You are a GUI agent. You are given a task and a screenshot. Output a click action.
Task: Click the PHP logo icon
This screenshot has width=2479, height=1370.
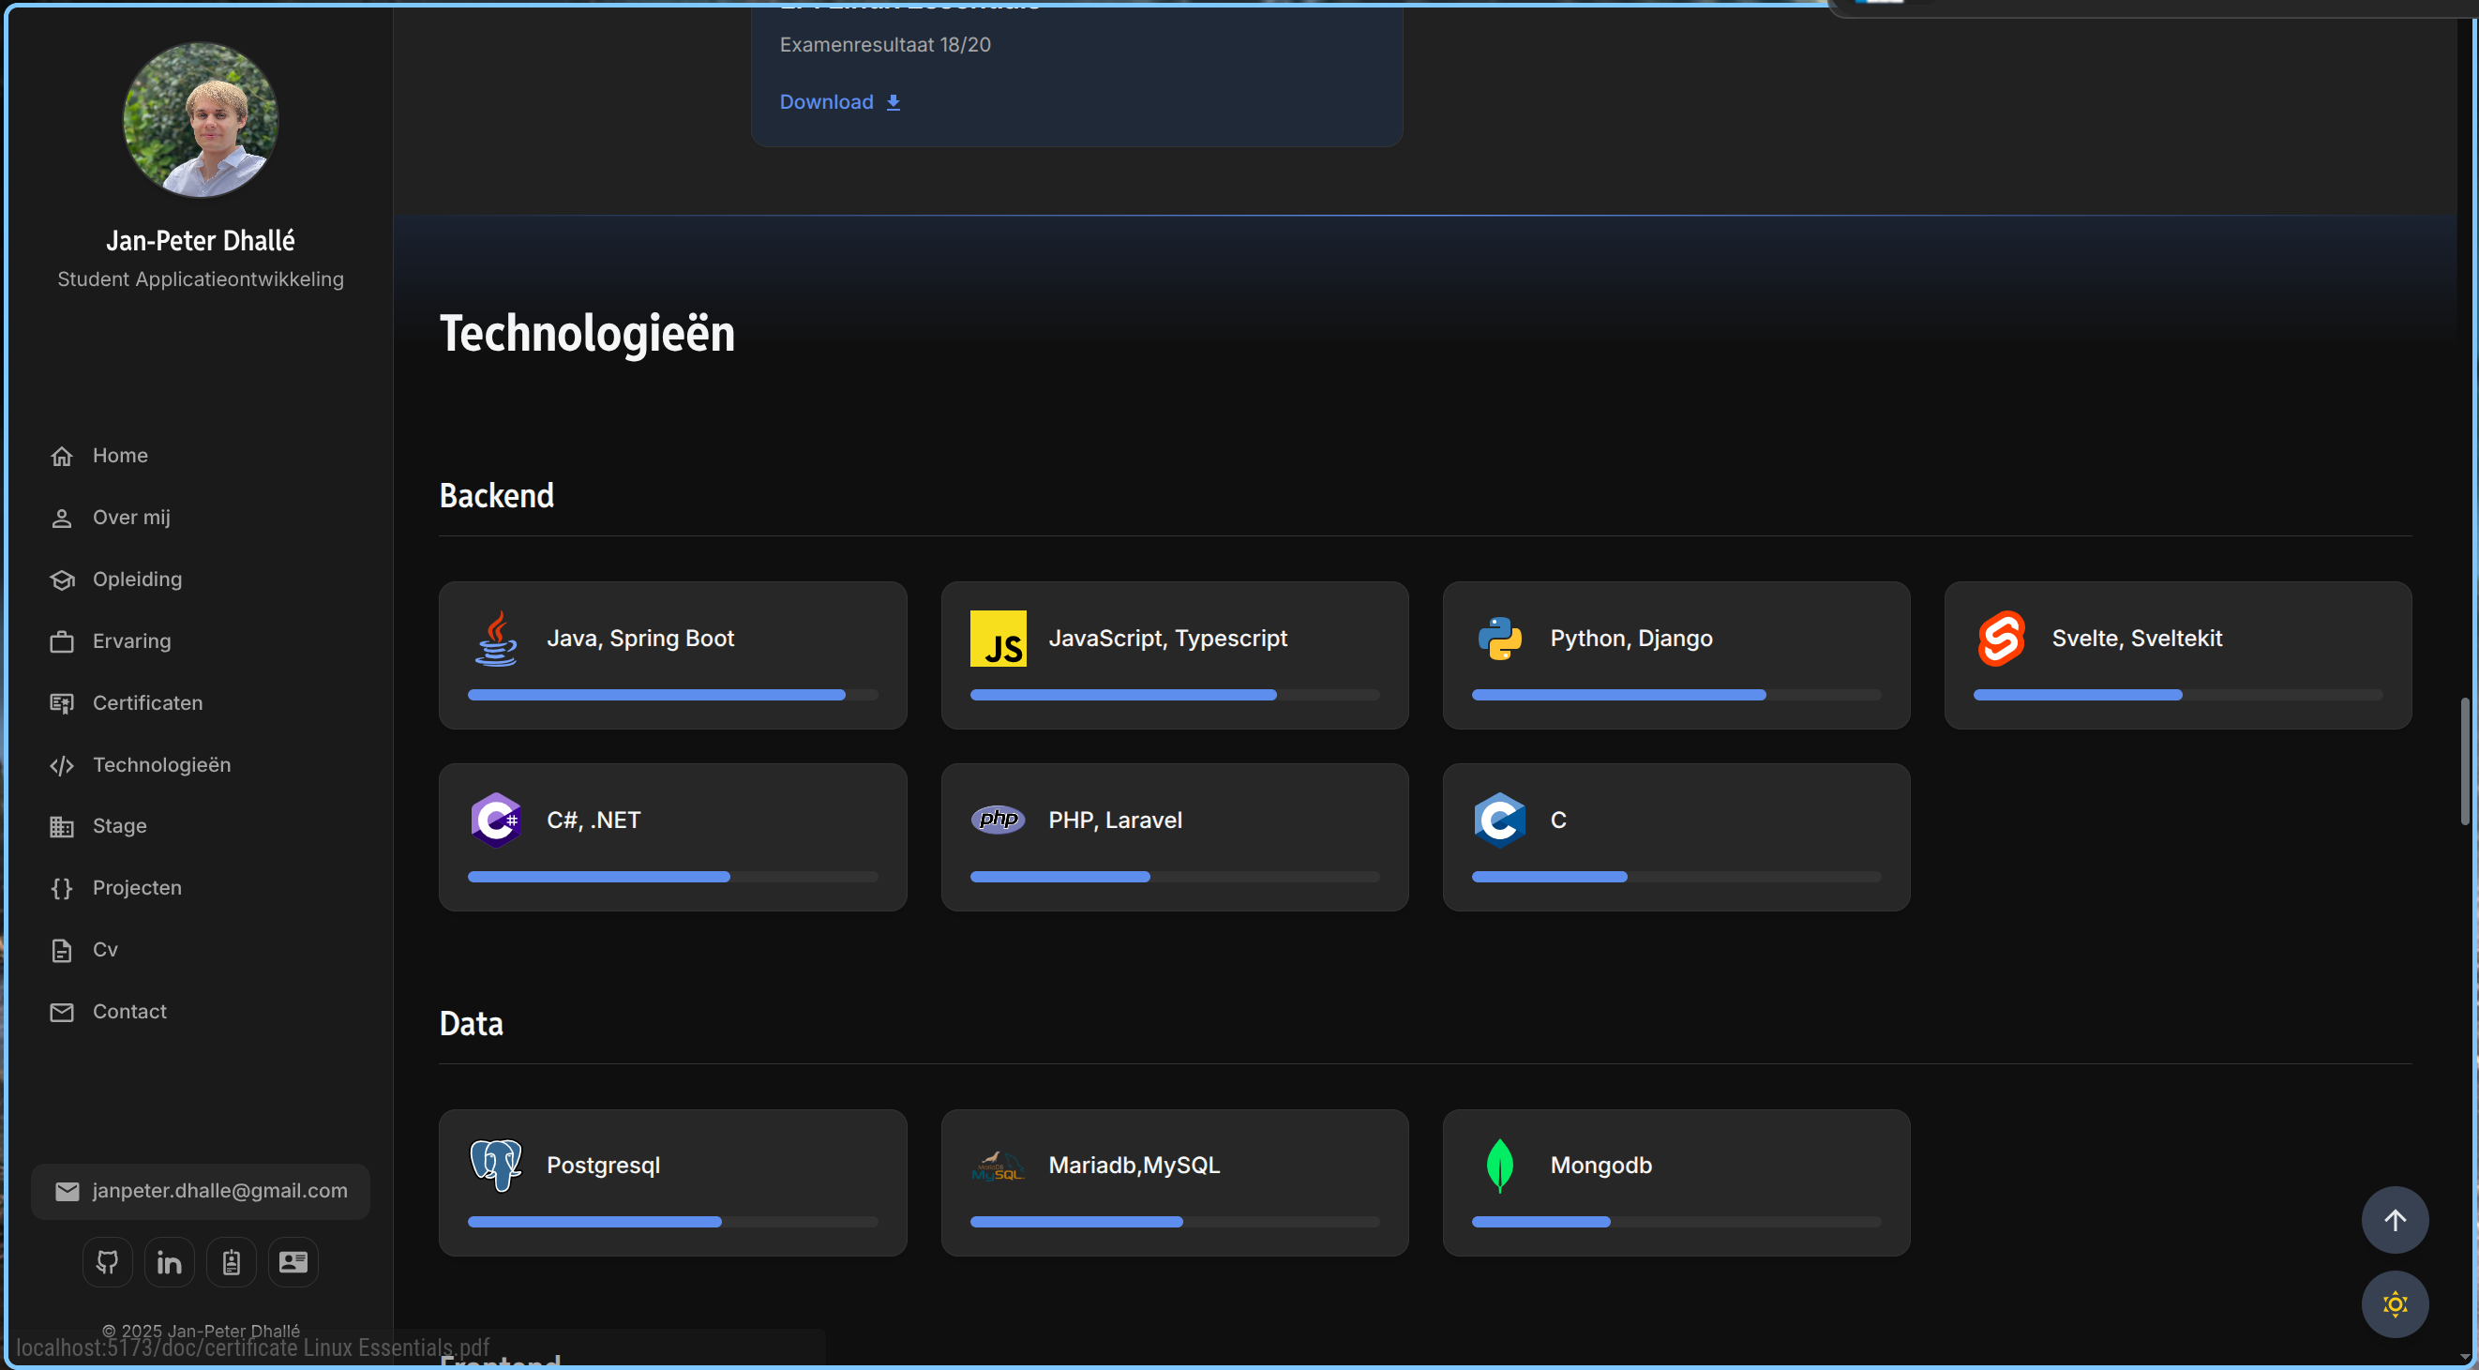pos(998,820)
